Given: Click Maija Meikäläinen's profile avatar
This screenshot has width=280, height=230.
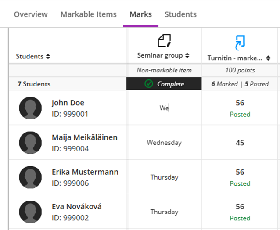Looking at the screenshot, I should [30, 143].
